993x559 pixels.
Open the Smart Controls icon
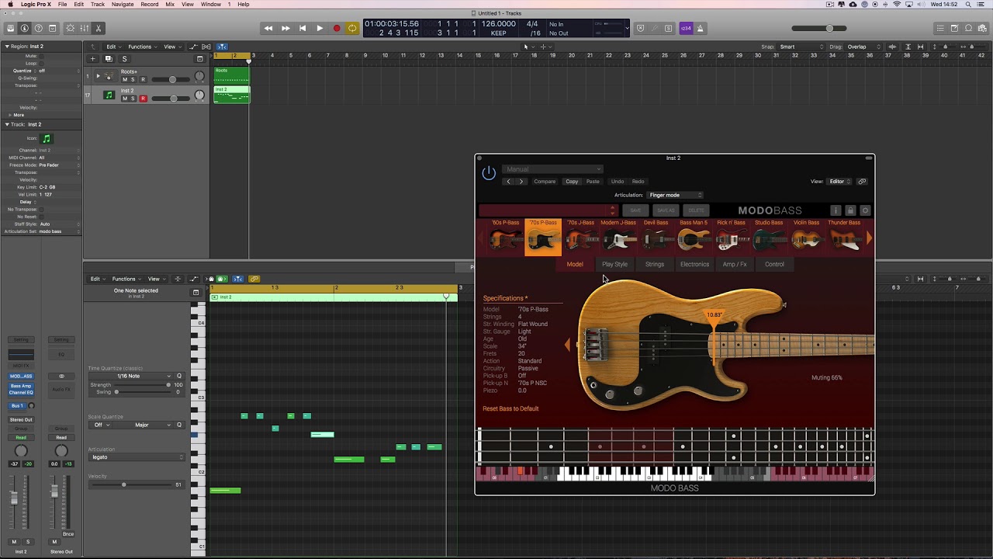(x=70, y=29)
